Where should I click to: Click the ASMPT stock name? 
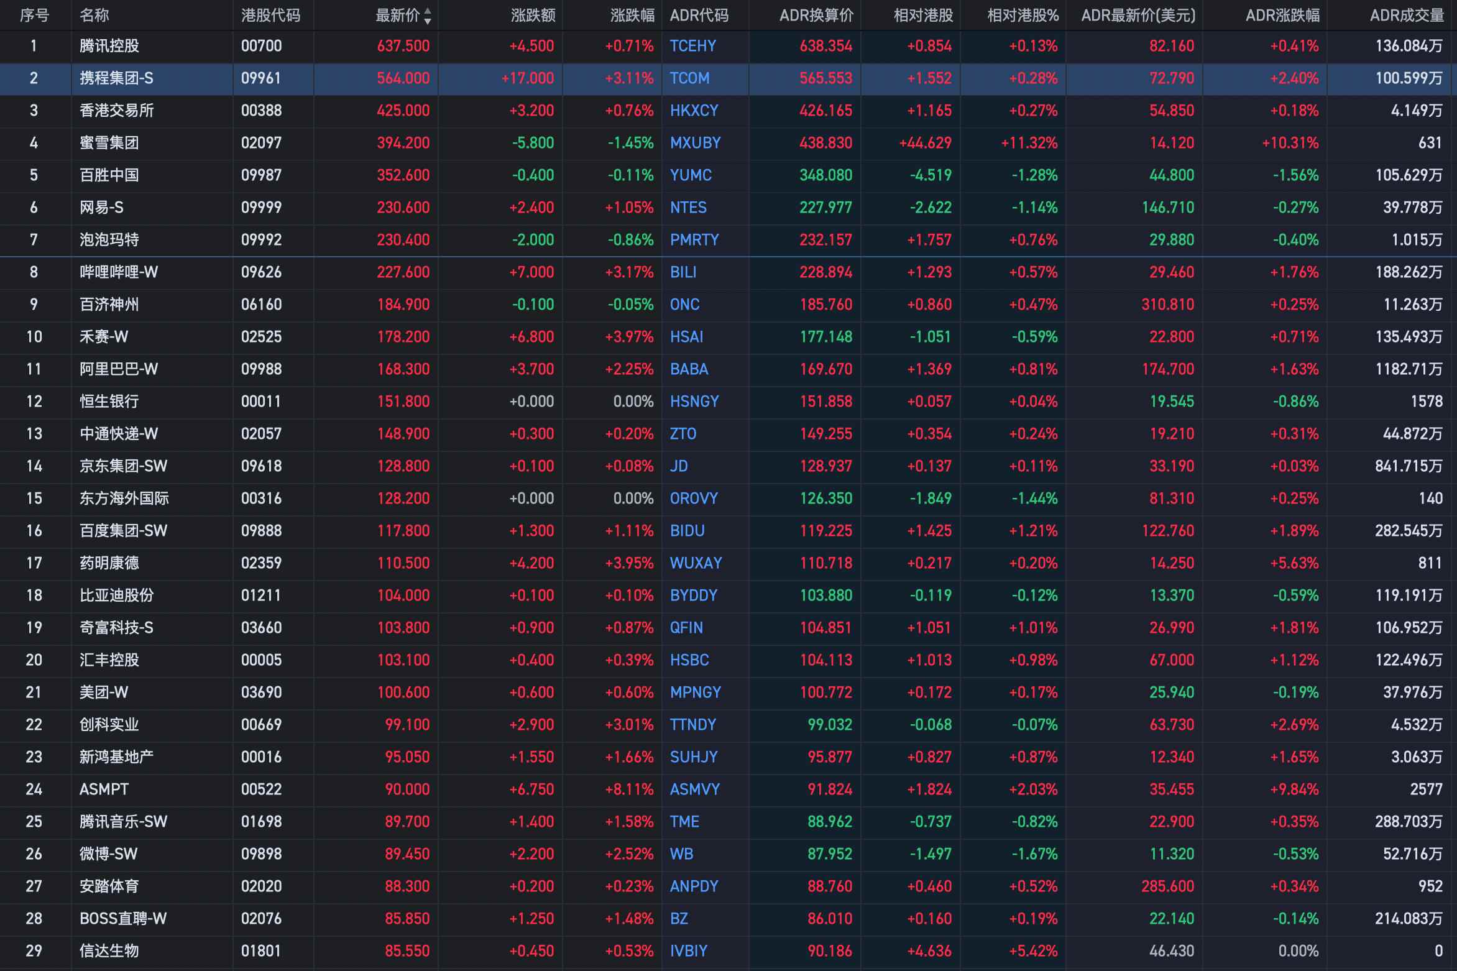click(104, 789)
